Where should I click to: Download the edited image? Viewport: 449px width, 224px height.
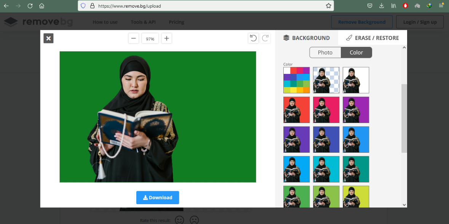(x=158, y=198)
